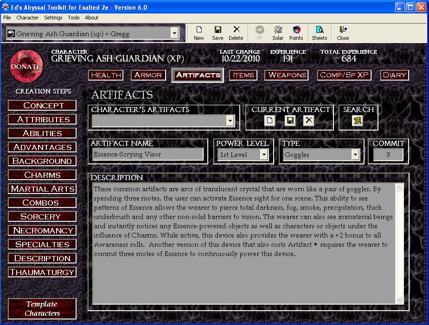Screen dimensions: 429x325
Task: Open the Points toolbar icon
Action: click(296, 33)
